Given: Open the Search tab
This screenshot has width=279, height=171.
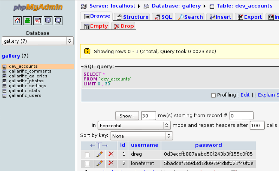Looking at the screenshot, I should (190, 17).
